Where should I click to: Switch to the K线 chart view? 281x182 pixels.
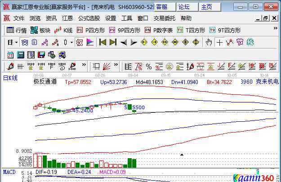[x=63, y=30]
